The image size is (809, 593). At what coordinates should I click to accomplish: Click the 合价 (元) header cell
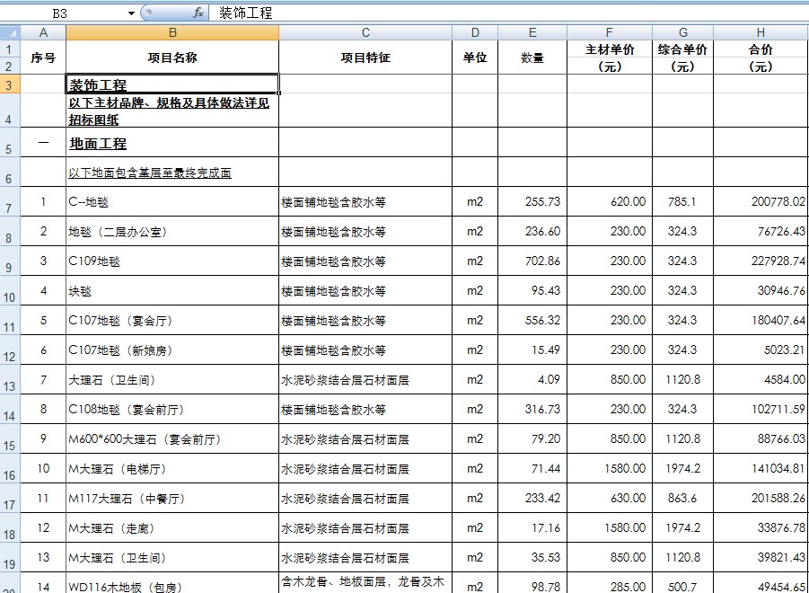coord(761,58)
